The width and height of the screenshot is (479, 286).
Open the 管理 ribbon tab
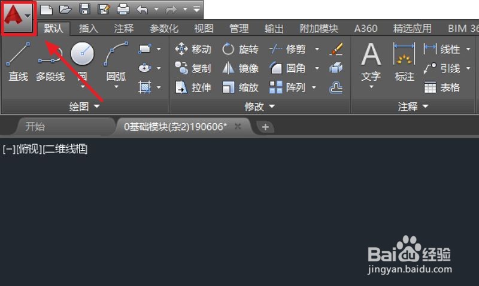coord(239,28)
